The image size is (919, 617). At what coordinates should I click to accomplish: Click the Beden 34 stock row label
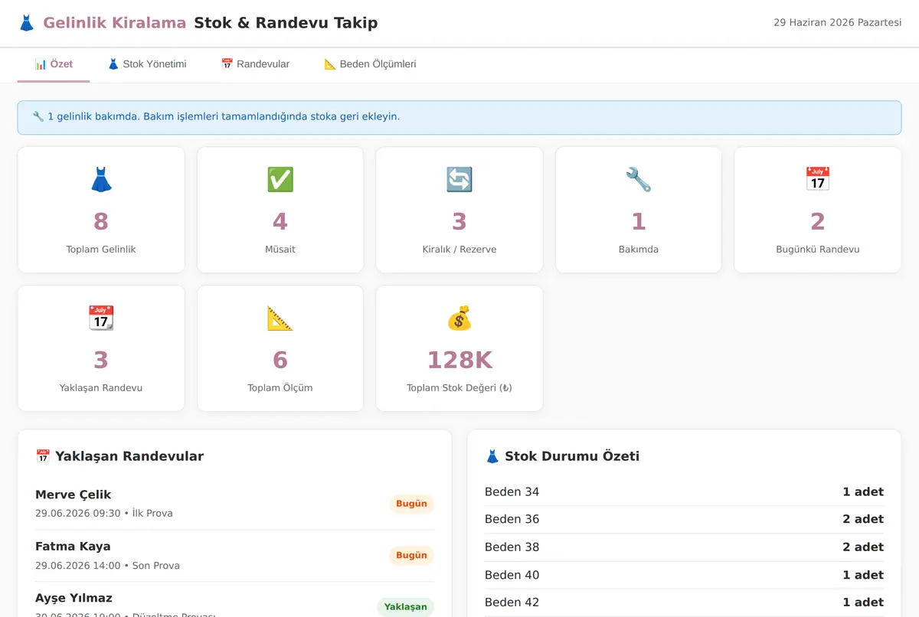[x=512, y=491]
